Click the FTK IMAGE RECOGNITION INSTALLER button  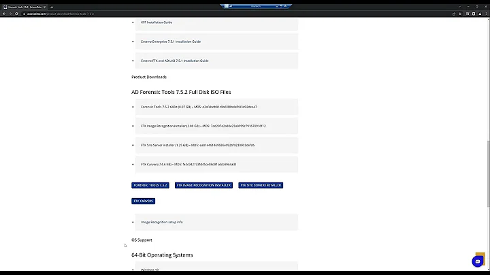tap(203, 185)
